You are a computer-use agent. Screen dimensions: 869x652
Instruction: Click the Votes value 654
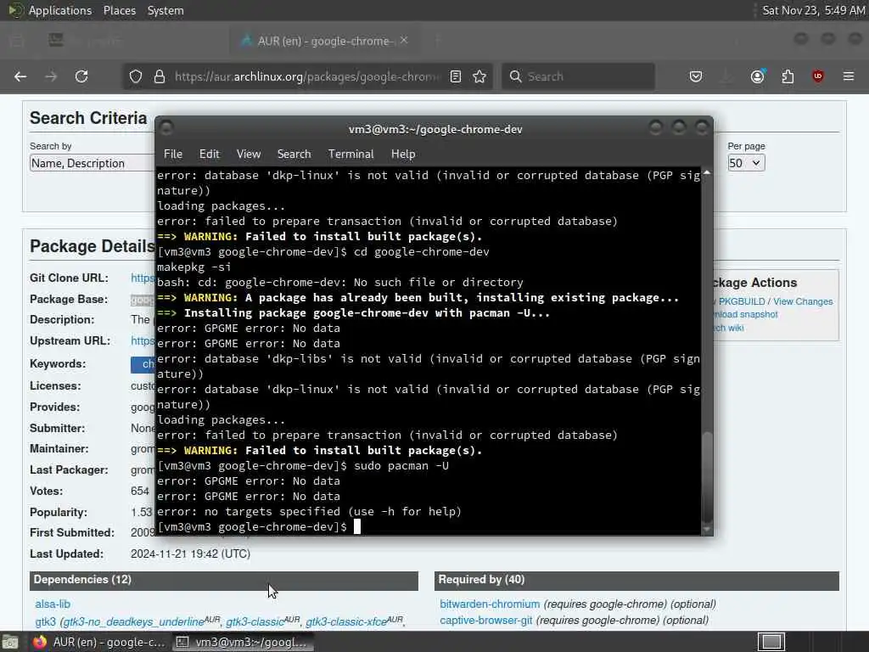[x=140, y=492]
